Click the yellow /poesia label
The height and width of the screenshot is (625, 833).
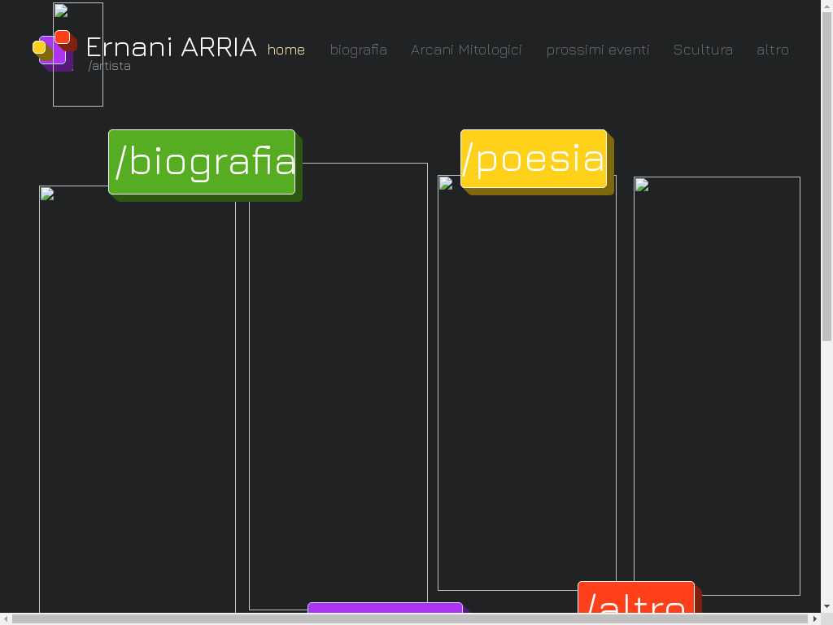point(534,159)
